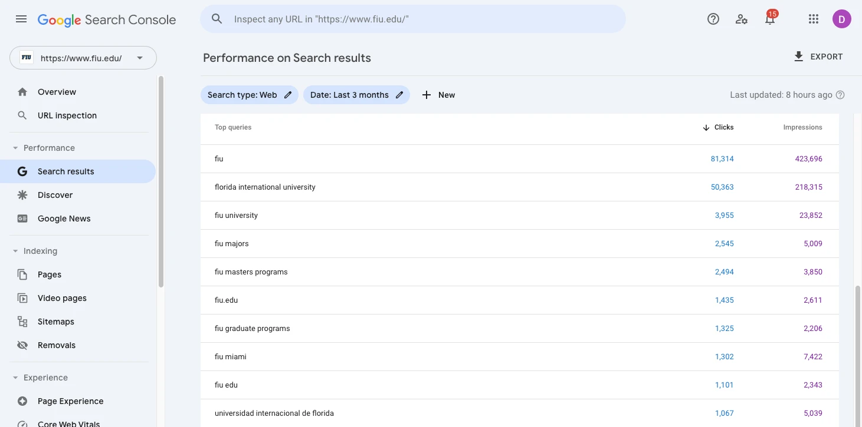862x427 pixels.
Task: Click the Removals crossed-eye icon
Action: coord(22,345)
